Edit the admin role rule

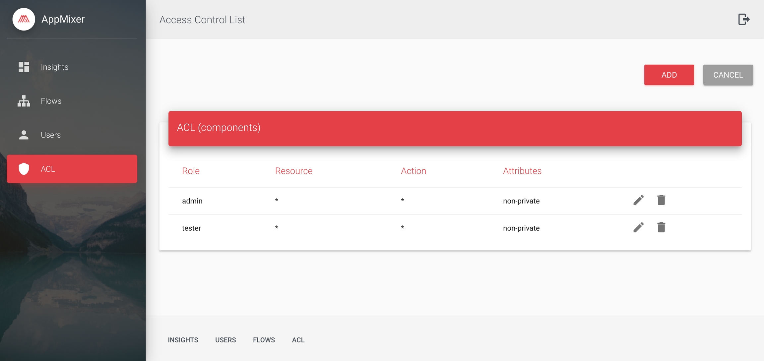point(638,200)
